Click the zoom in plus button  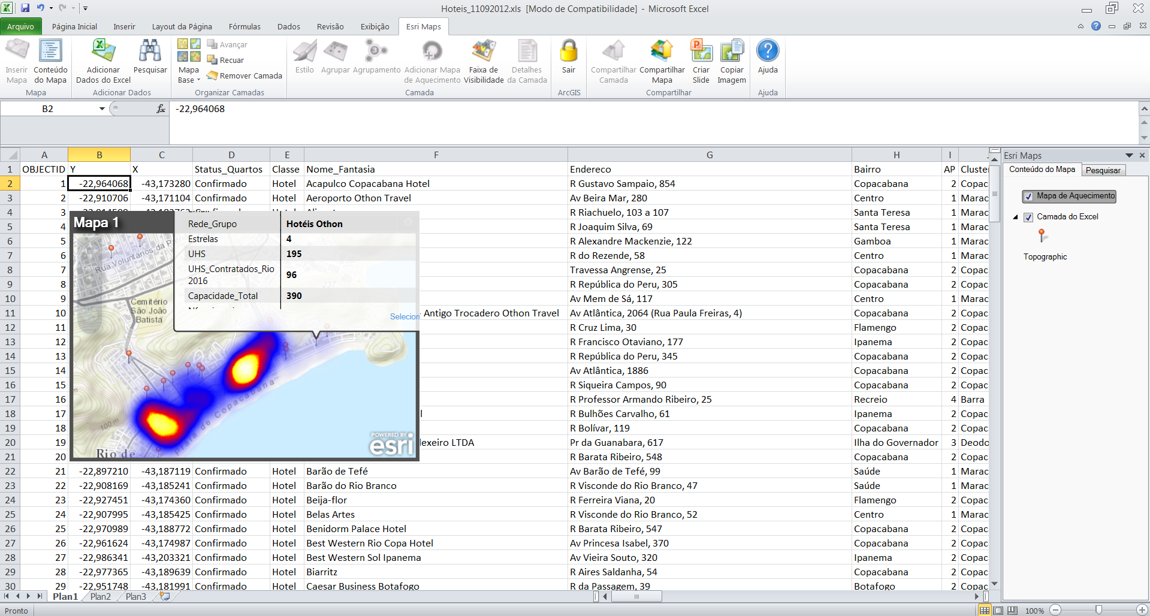click(x=1142, y=610)
